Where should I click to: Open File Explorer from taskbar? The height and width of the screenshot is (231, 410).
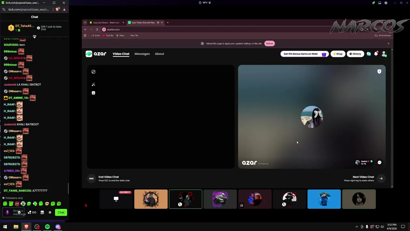[x=16, y=227]
